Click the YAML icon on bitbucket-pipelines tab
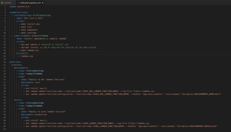 point(19,3)
